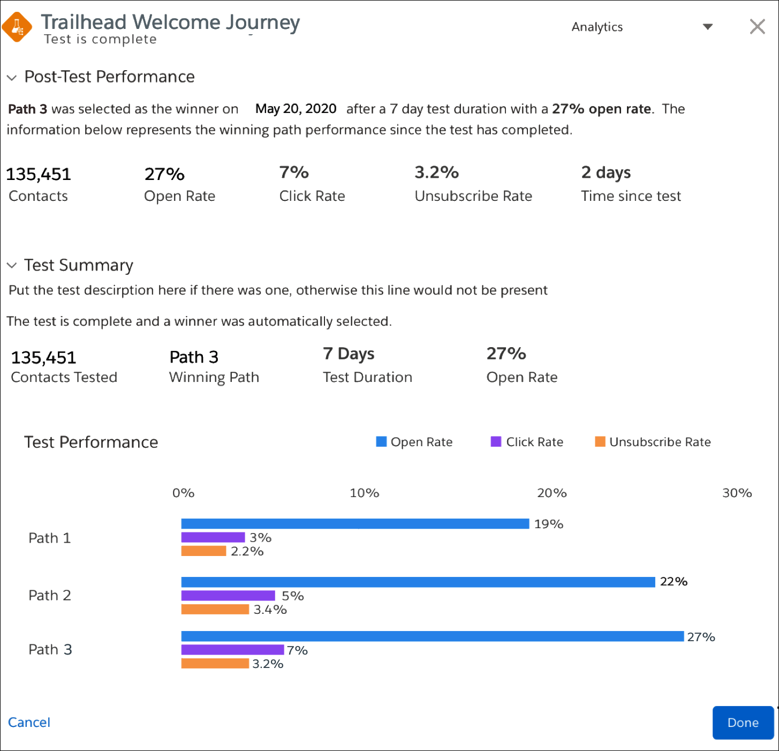Click the 'Path 2' chart row label
The height and width of the screenshot is (751, 779).
[x=50, y=595]
